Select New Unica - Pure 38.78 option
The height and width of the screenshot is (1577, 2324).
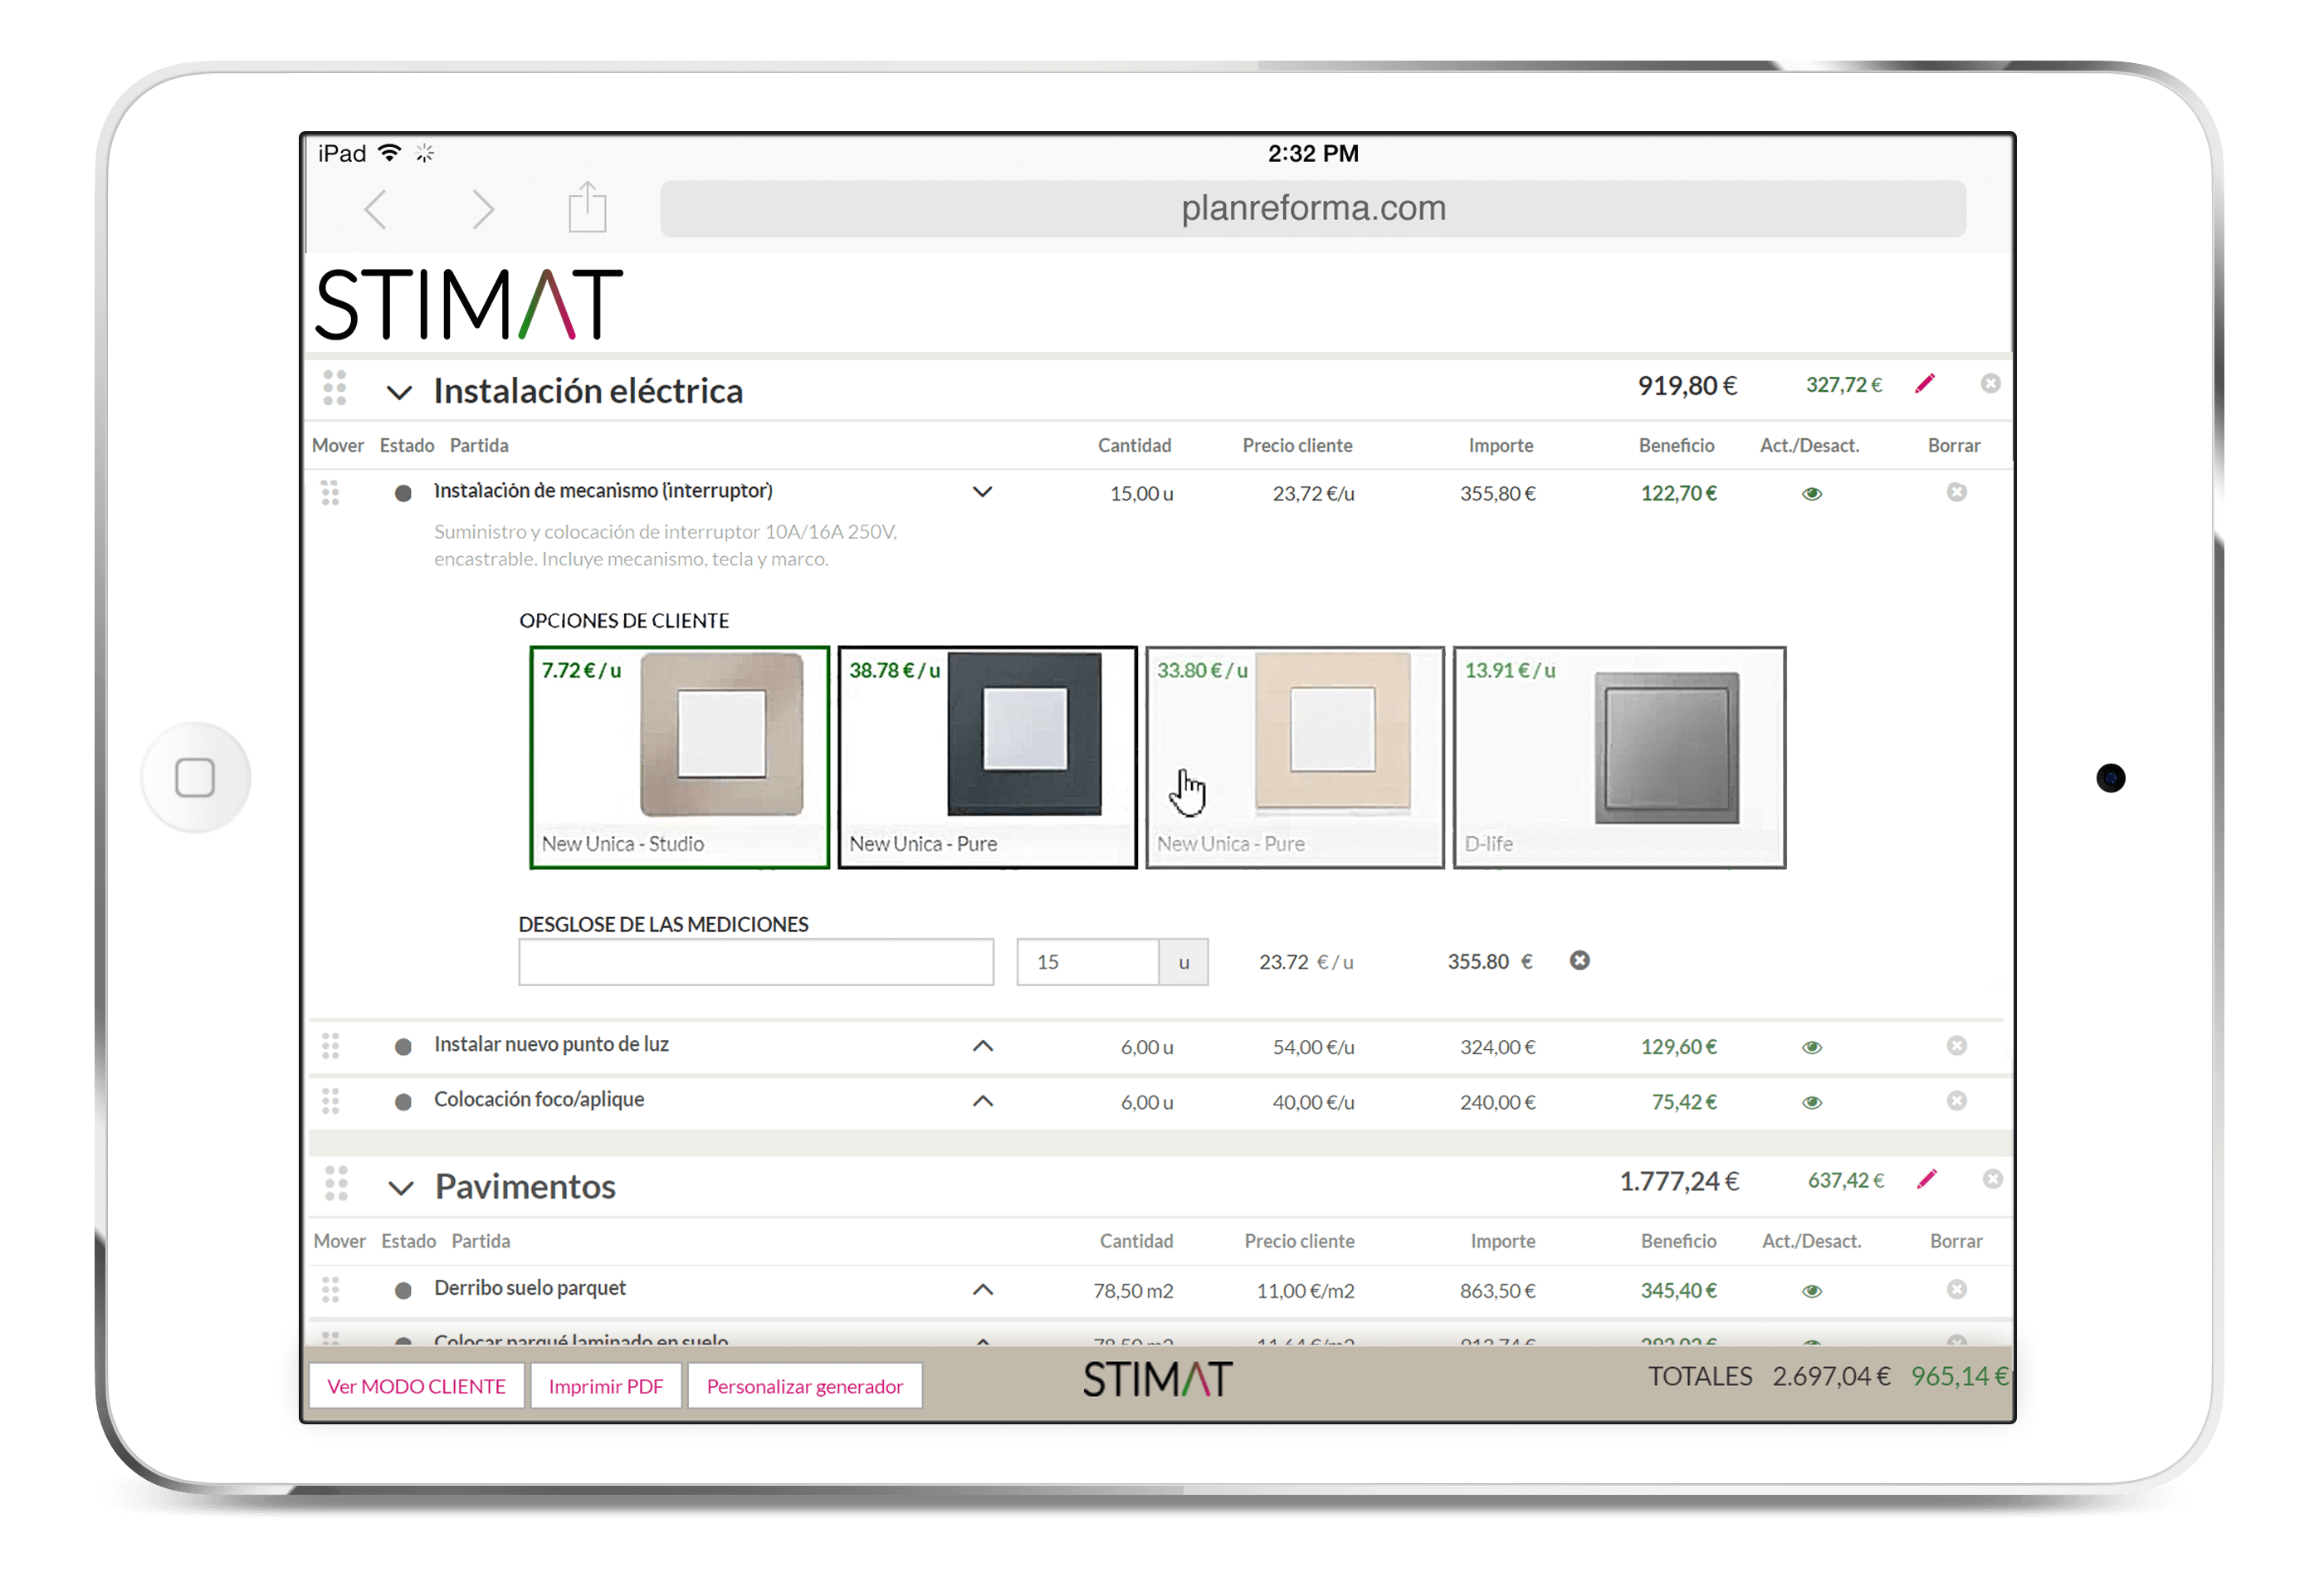pyautogui.click(x=988, y=758)
